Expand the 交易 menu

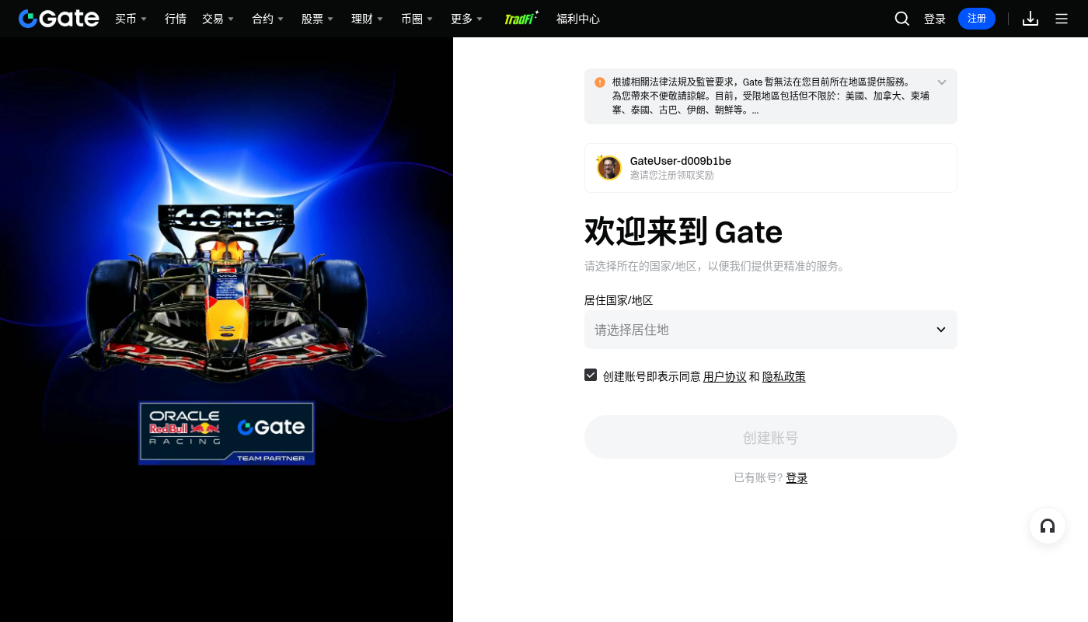[x=218, y=19]
